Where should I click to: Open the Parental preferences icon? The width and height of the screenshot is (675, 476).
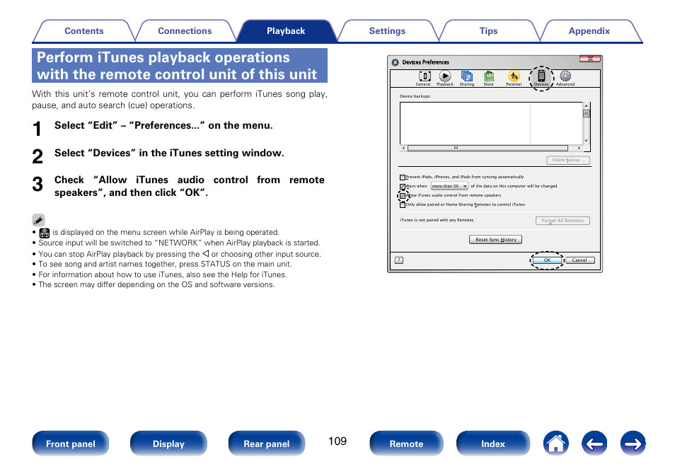coord(514,78)
